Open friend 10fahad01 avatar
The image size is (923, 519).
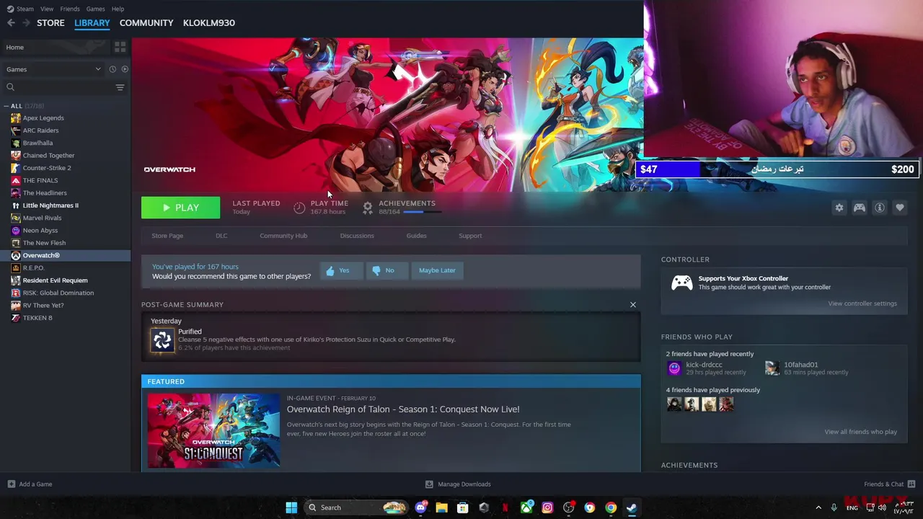point(772,368)
